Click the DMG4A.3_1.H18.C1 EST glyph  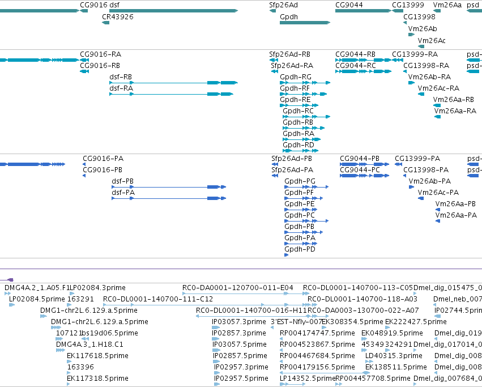(x=61, y=350)
